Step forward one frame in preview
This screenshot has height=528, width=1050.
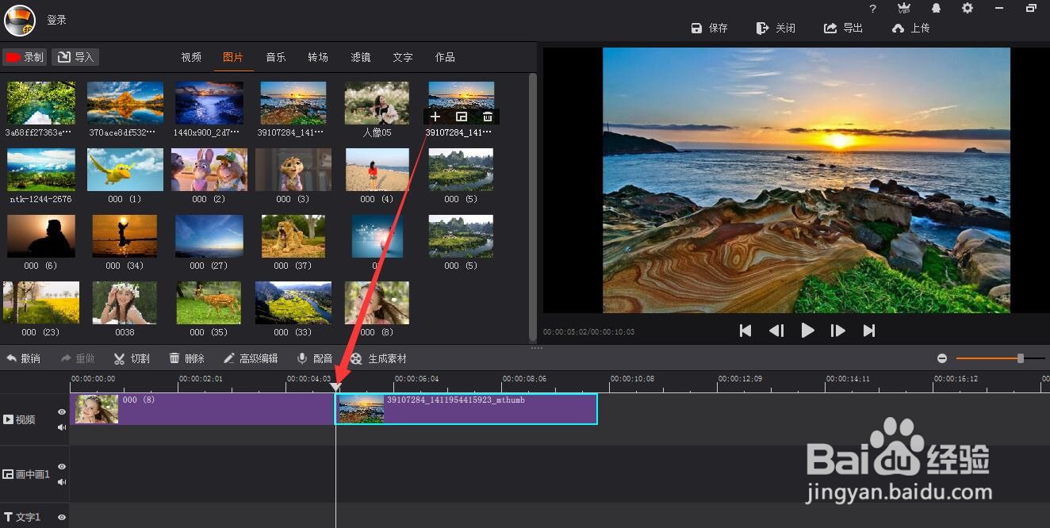pyautogui.click(x=837, y=331)
